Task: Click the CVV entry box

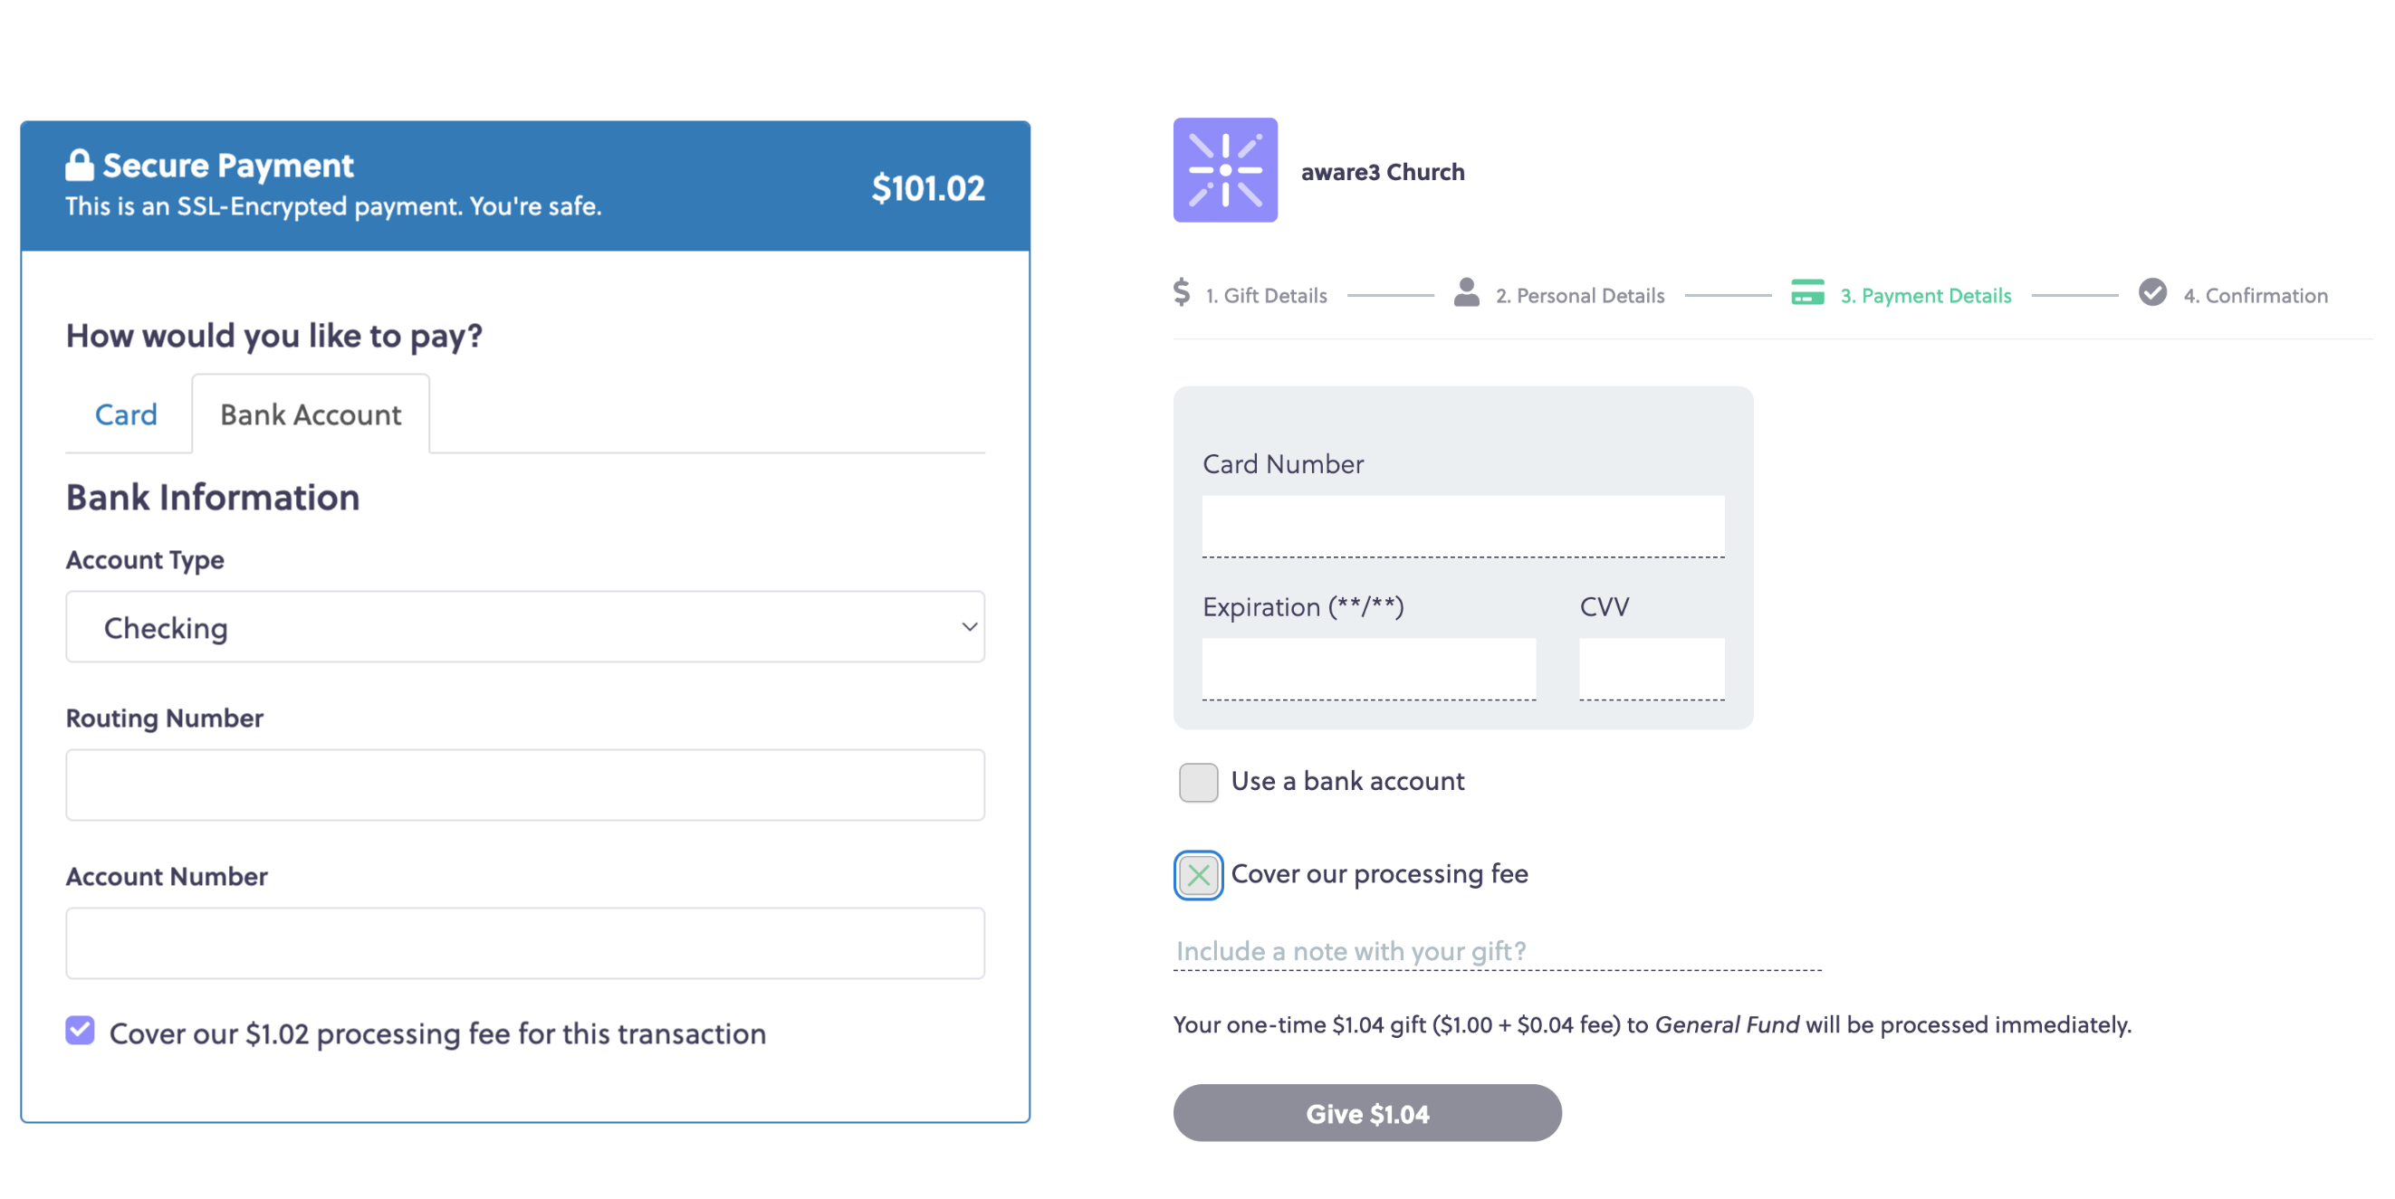Action: (x=1651, y=667)
